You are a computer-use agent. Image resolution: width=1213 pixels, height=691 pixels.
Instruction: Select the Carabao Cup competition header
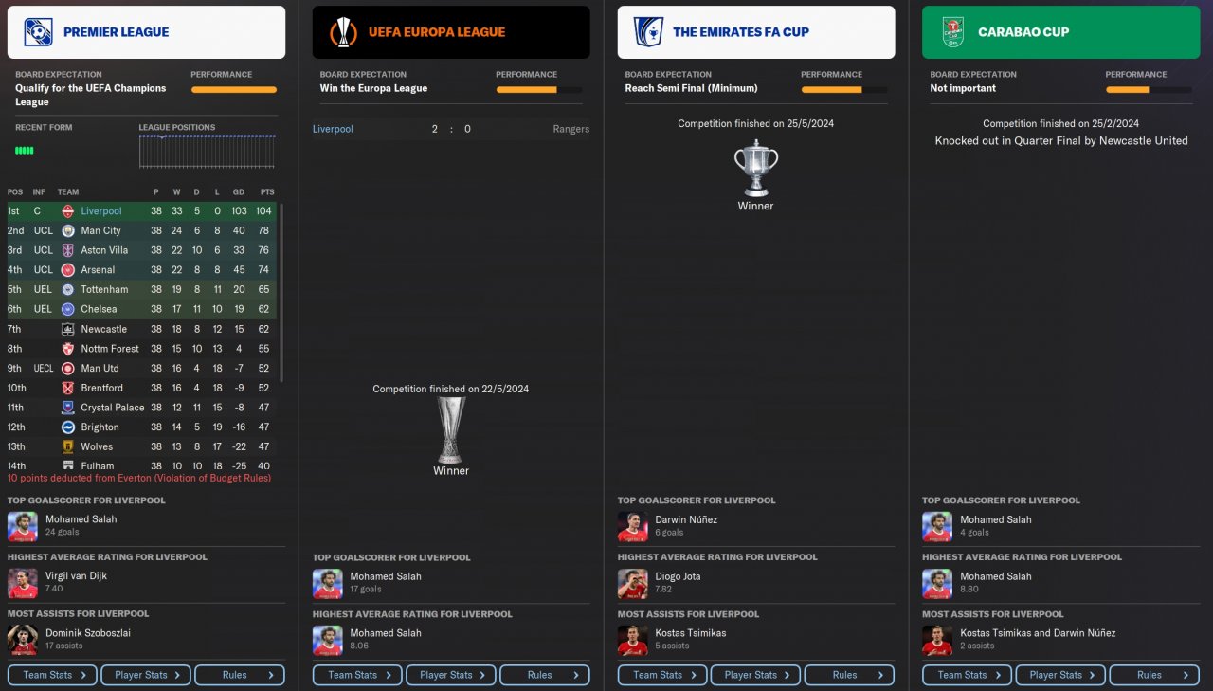1061,32
